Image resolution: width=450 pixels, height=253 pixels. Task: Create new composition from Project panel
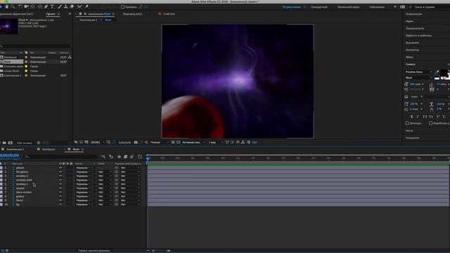pos(11,143)
